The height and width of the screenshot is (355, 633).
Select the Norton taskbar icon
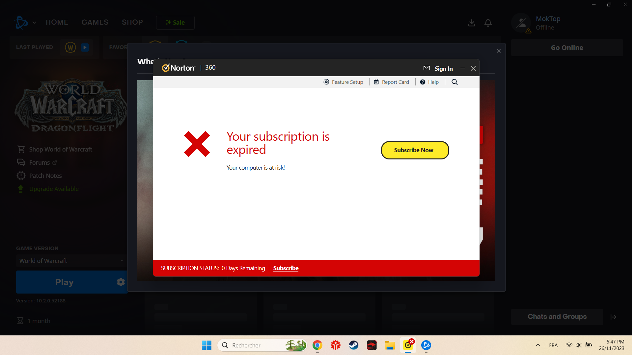click(x=408, y=345)
